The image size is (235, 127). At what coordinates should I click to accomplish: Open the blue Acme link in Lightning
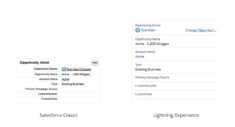[x=140, y=57]
